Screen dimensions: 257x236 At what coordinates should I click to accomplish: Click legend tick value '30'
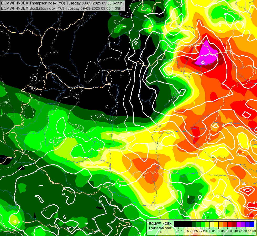pyautogui.click(x=210, y=231)
